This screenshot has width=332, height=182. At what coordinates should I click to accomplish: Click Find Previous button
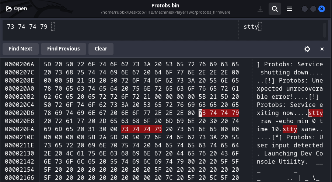[63, 49]
